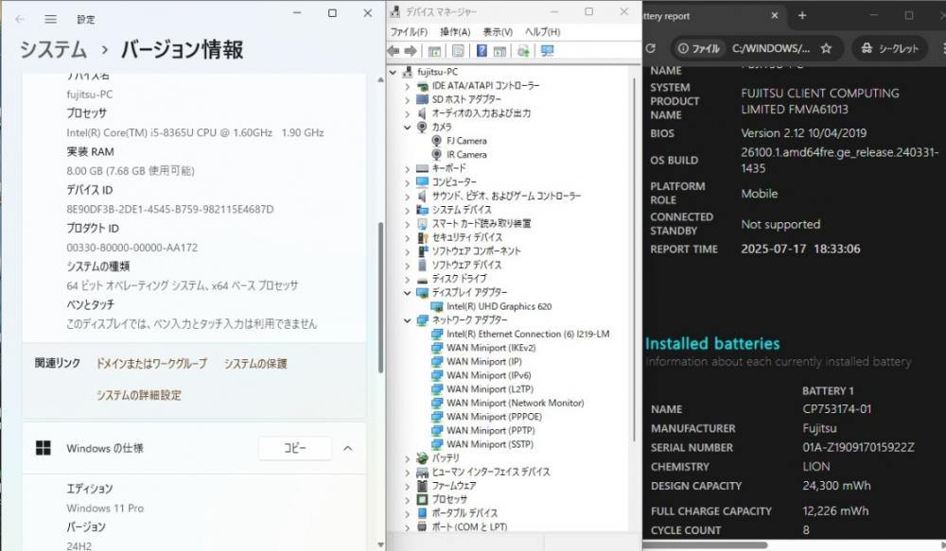Screen dimensions: 946x551
Task: Click the file info icon in address bar
Action: tap(699, 48)
